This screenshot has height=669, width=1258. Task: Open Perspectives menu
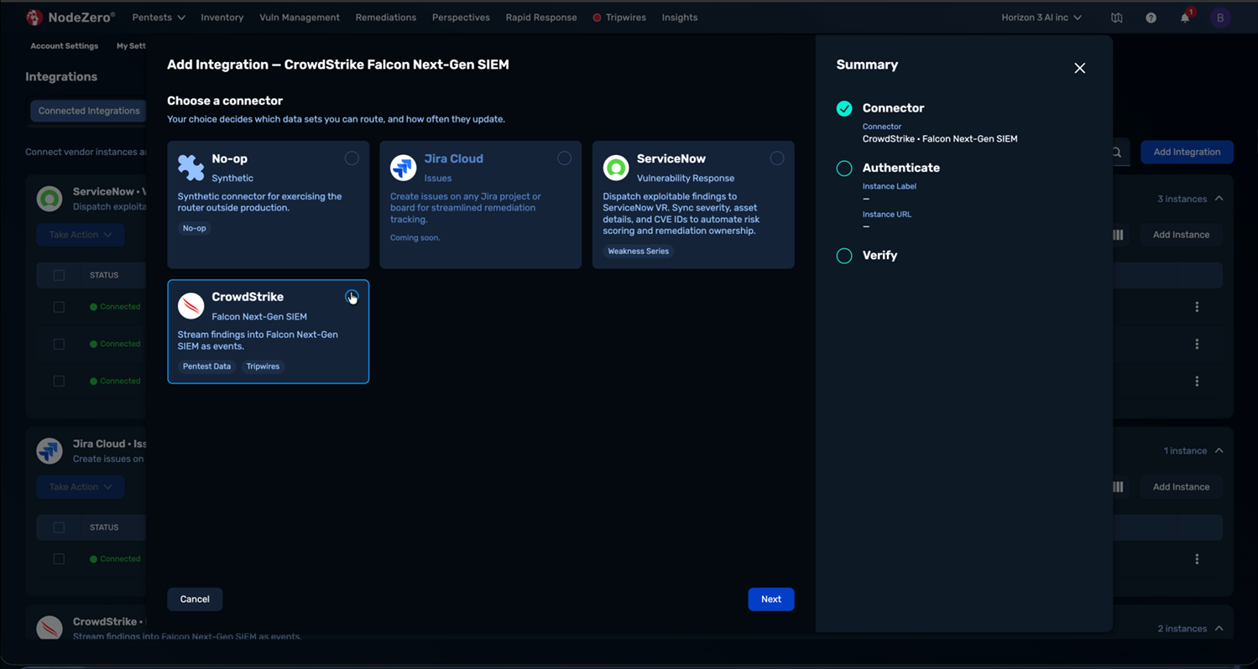[x=461, y=18]
